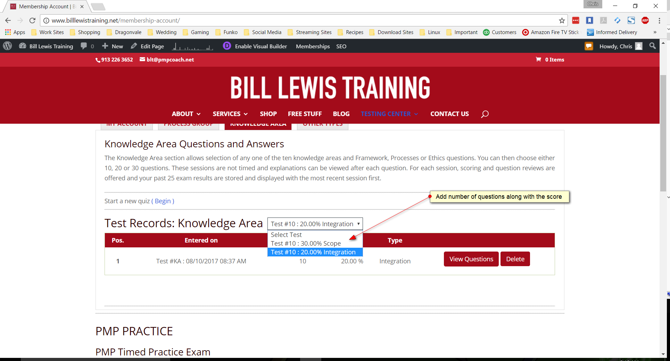Click New in the admin bar
Image resolution: width=670 pixels, height=361 pixels.
(113, 46)
